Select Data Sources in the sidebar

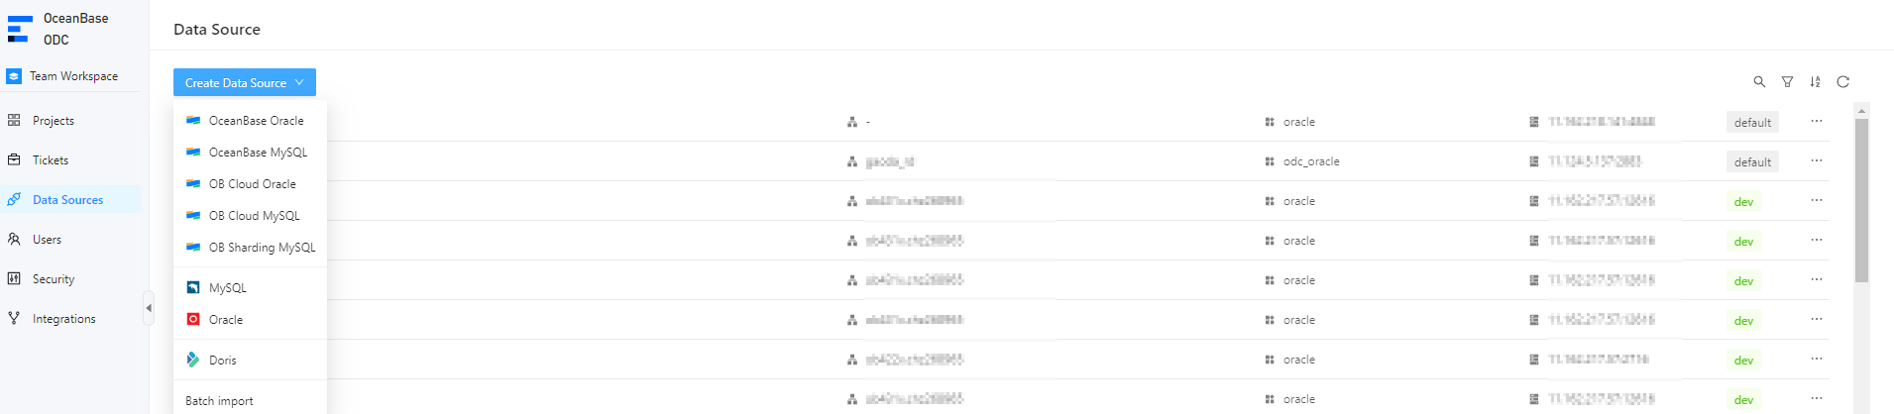point(67,200)
